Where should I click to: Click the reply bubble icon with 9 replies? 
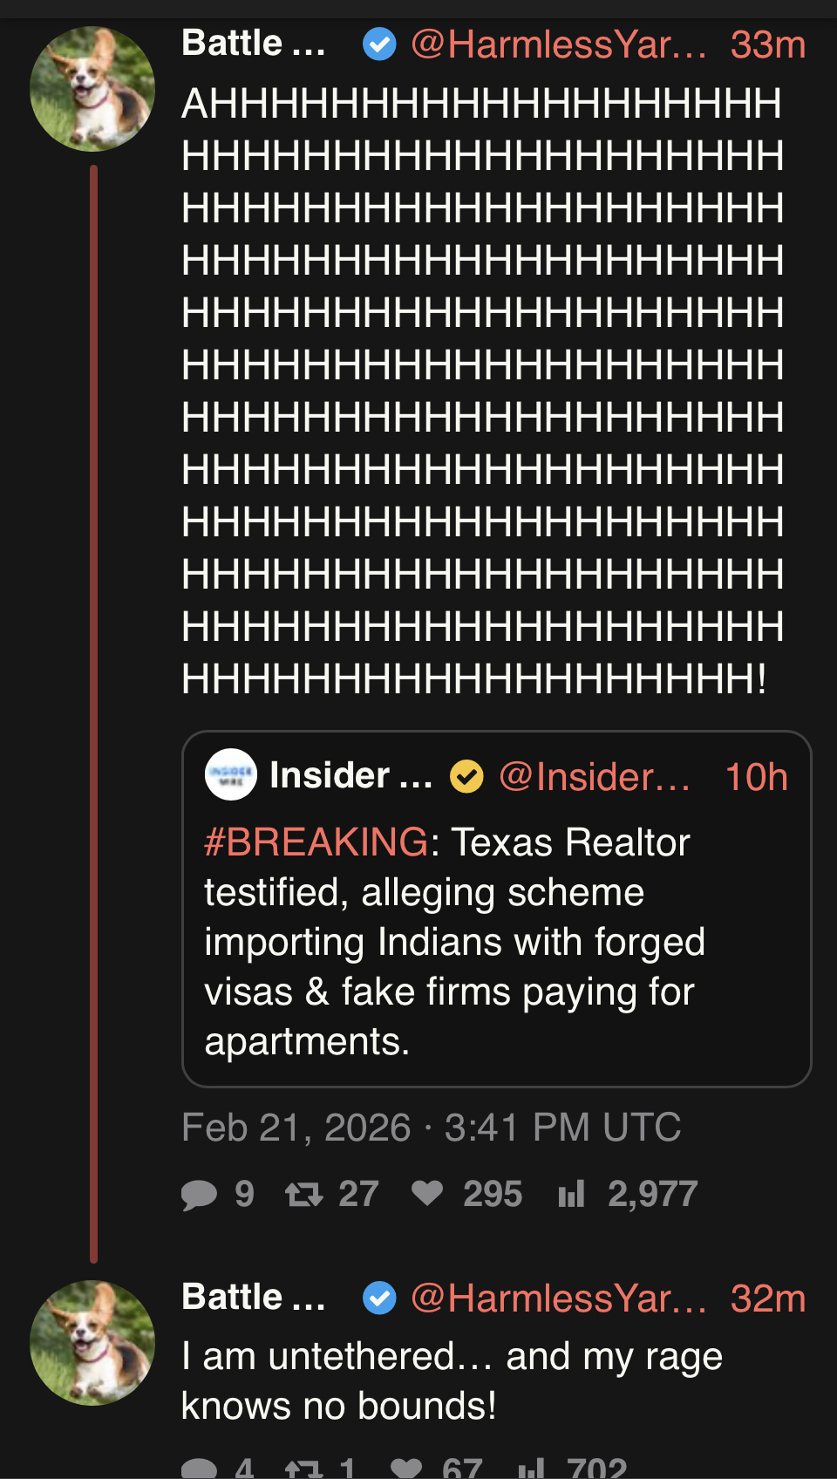point(199,1194)
